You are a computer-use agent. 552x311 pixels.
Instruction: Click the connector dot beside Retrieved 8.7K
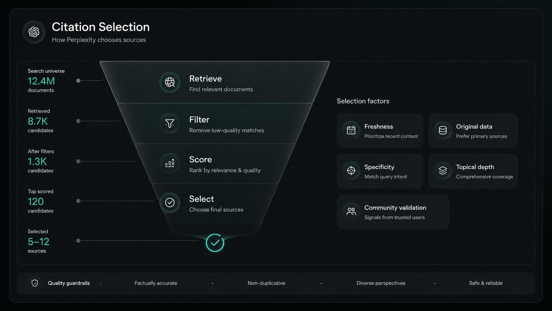point(78,121)
